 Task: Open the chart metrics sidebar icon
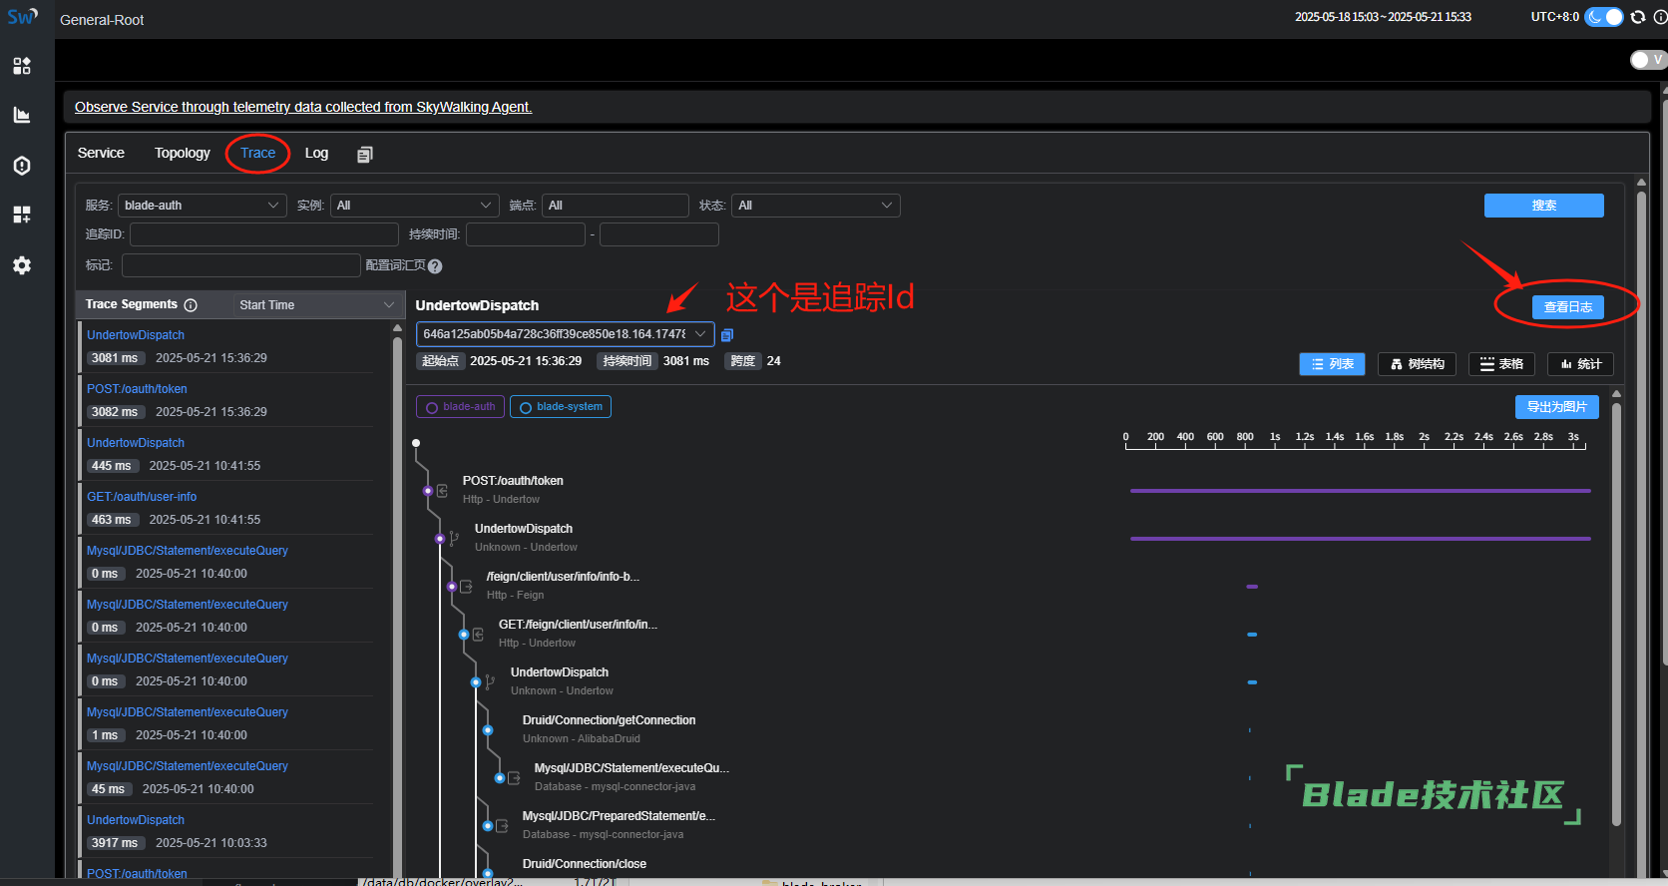pos(22,116)
